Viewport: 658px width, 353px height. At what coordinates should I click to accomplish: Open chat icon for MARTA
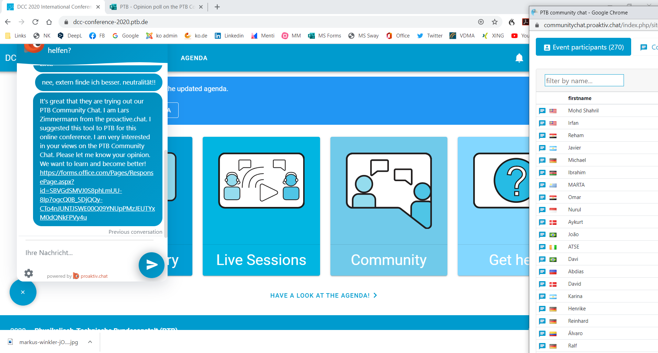(542, 185)
